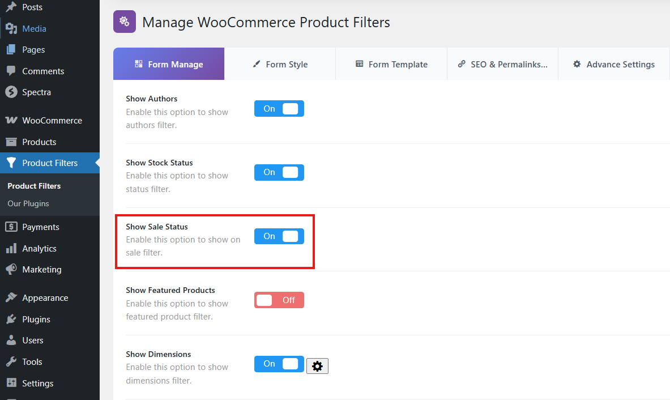Viewport: 670px width, 400px height.
Task: Switch to Advance Settings tab
Action: pyautogui.click(x=613, y=63)
